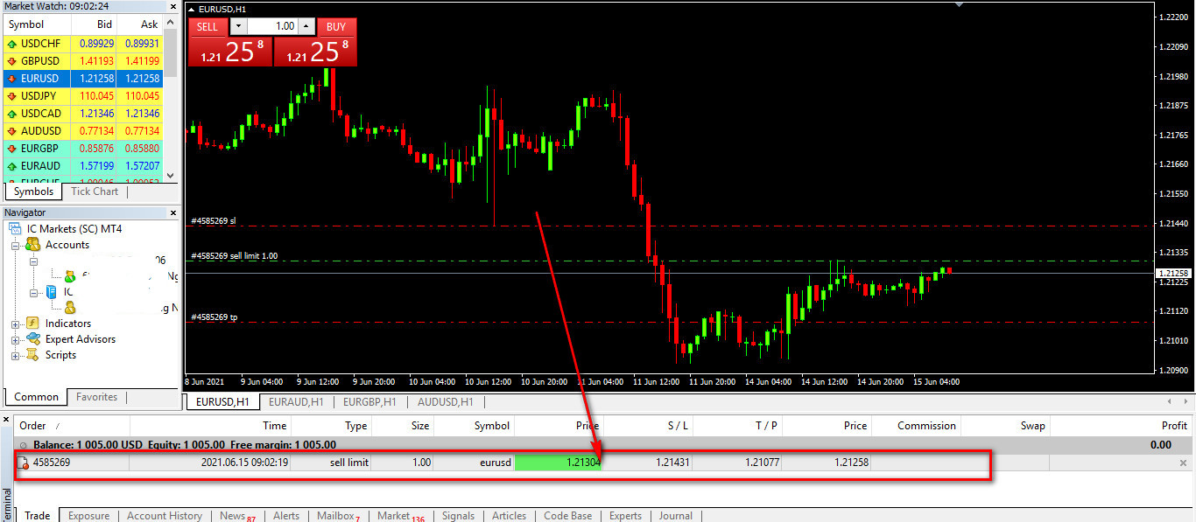Viewport: 1196px width, 522px height.
Task: Increase lot volume with the up arrow
Action: point(306,26)
